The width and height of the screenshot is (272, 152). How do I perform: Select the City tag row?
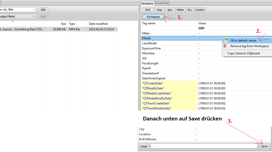(x=204, y=129)
